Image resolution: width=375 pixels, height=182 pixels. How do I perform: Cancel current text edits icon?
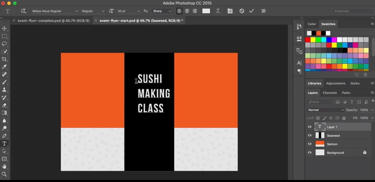(242, 11)
